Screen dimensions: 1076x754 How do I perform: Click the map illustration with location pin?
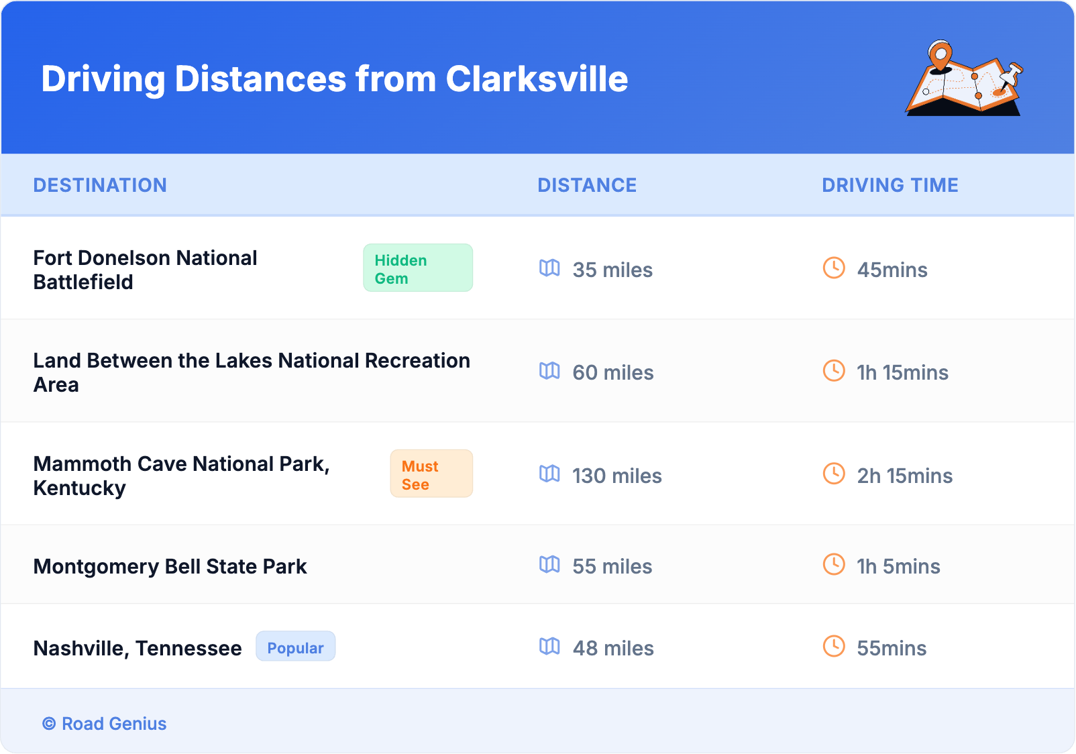964,78
